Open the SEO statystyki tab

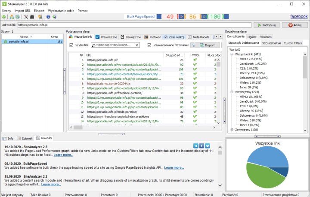point(271,43)
